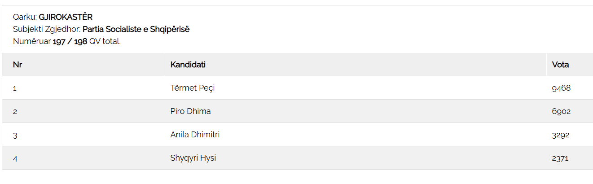Image resolution: width=593 pixels, height=184 pixels.
Task: Click the Subjekti Zgjedhor label
Action: click(47, 30)
